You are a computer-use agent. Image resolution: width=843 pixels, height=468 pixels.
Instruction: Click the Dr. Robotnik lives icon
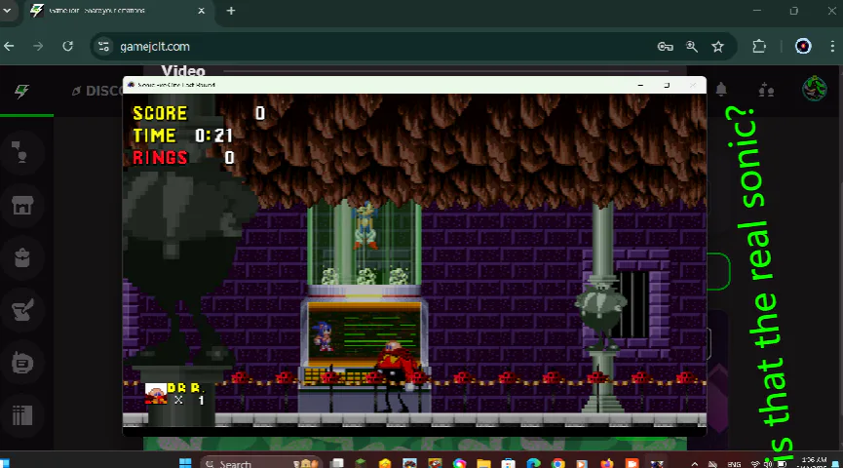[x=156, y=393]
